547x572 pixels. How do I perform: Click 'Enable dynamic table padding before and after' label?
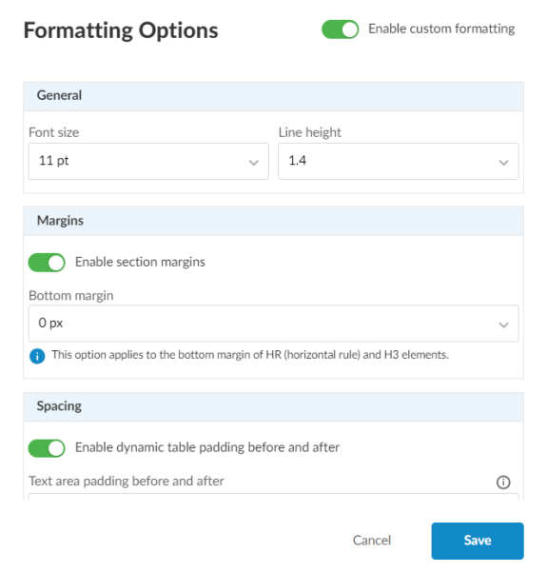pyautogui.click(x=207, y=447)
